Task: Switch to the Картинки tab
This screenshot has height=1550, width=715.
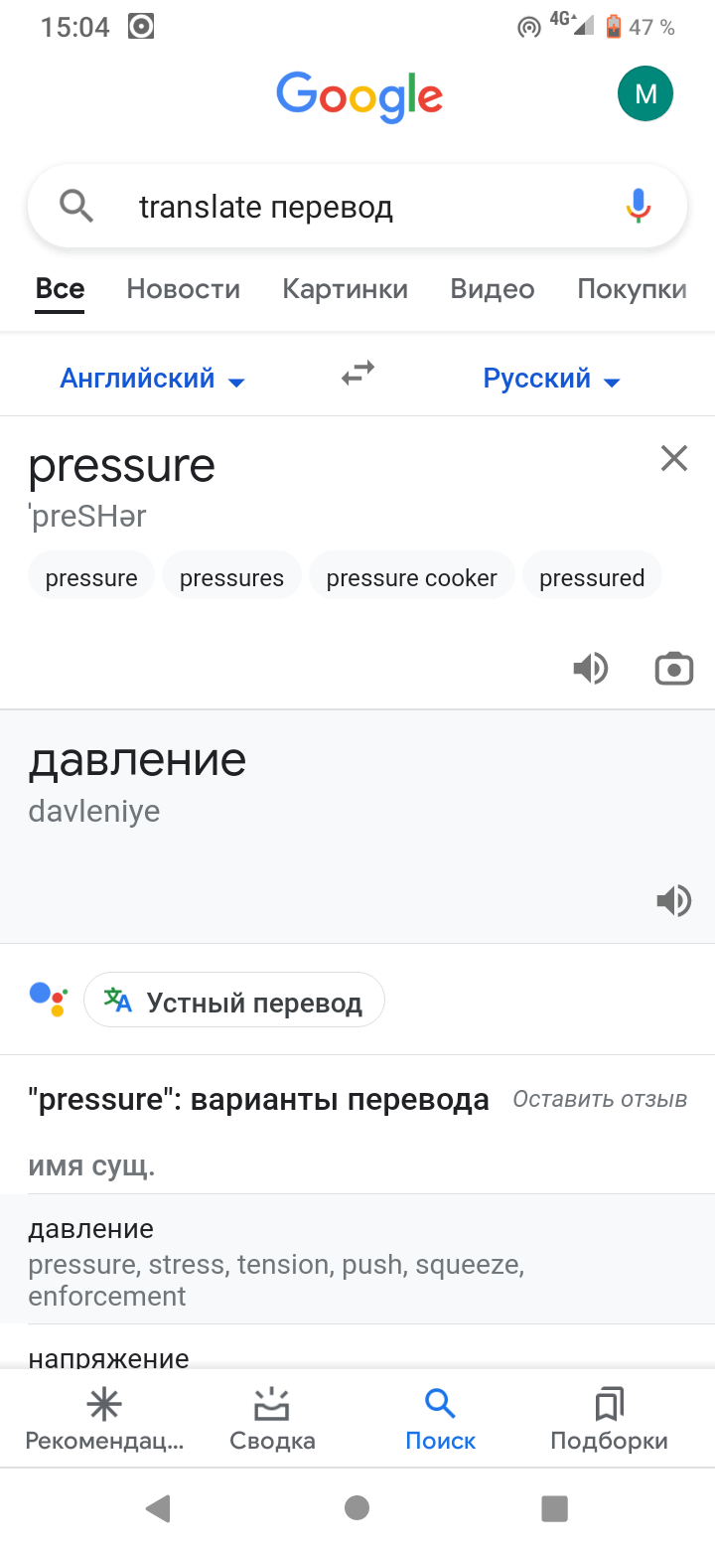Action: pos(345,288)
